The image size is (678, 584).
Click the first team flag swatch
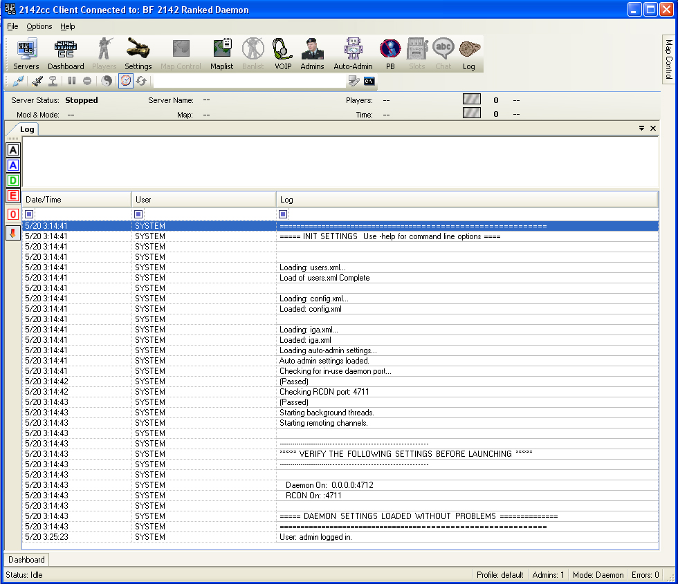click(472, 100)
